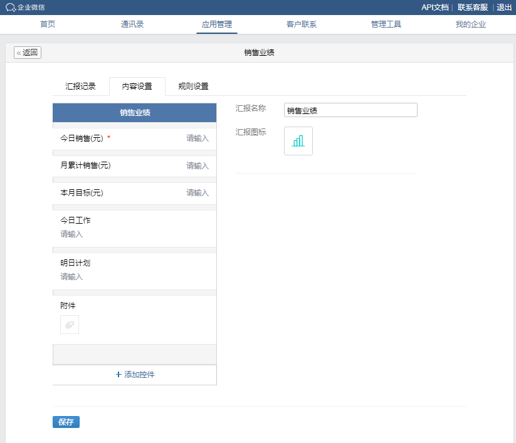516x443 pixels.
Task: Choose the bar chart 汇报图标 icon
Action: point(298,141)
